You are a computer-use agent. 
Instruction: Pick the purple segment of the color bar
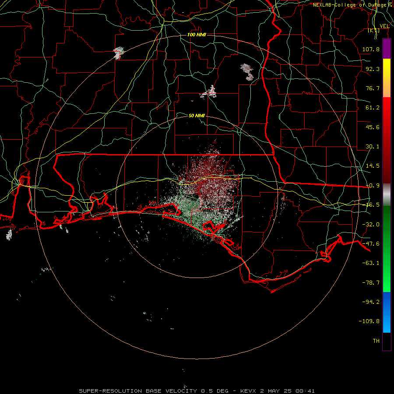(387, 49)
